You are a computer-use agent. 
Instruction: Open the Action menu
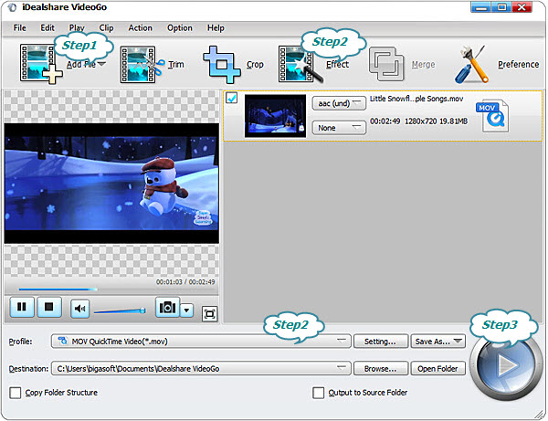(140, 28)
